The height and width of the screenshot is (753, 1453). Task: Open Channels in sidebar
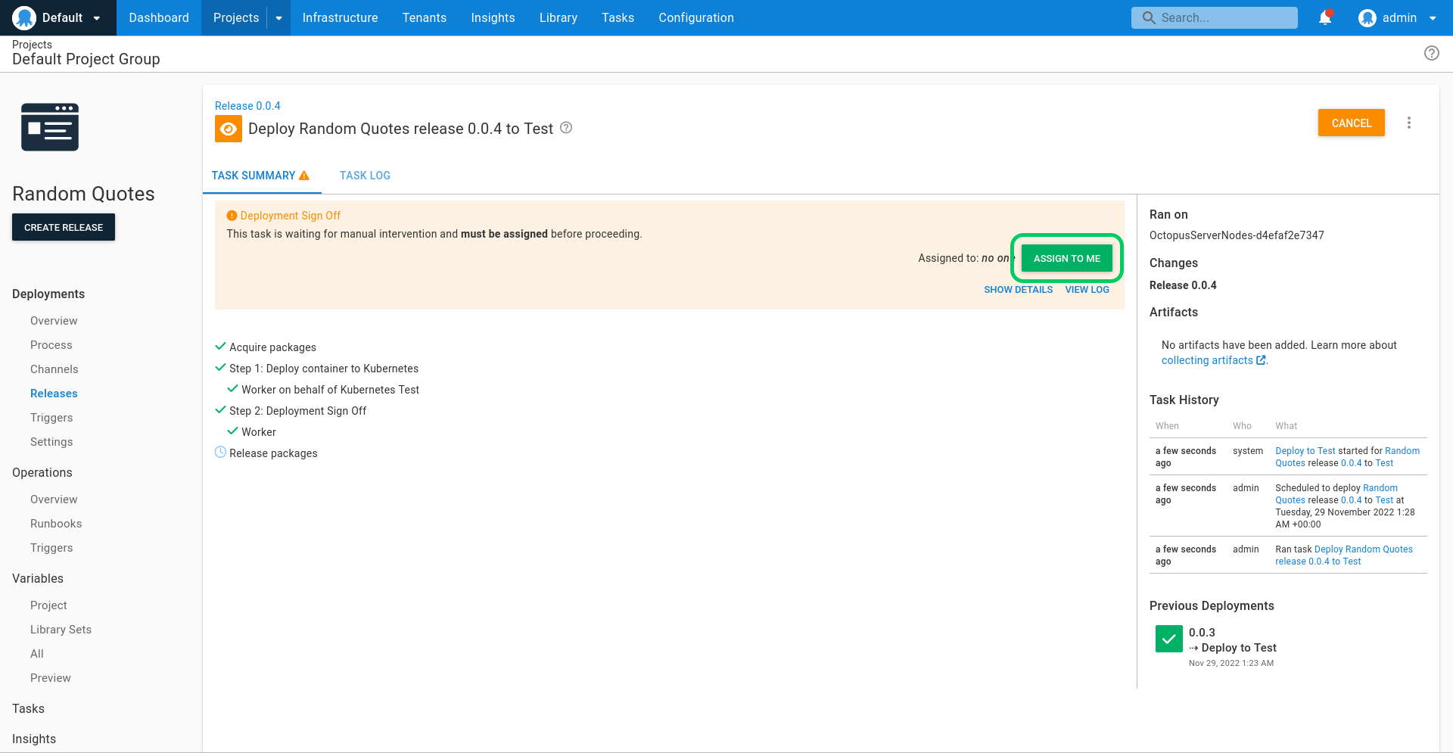[54, 369]
